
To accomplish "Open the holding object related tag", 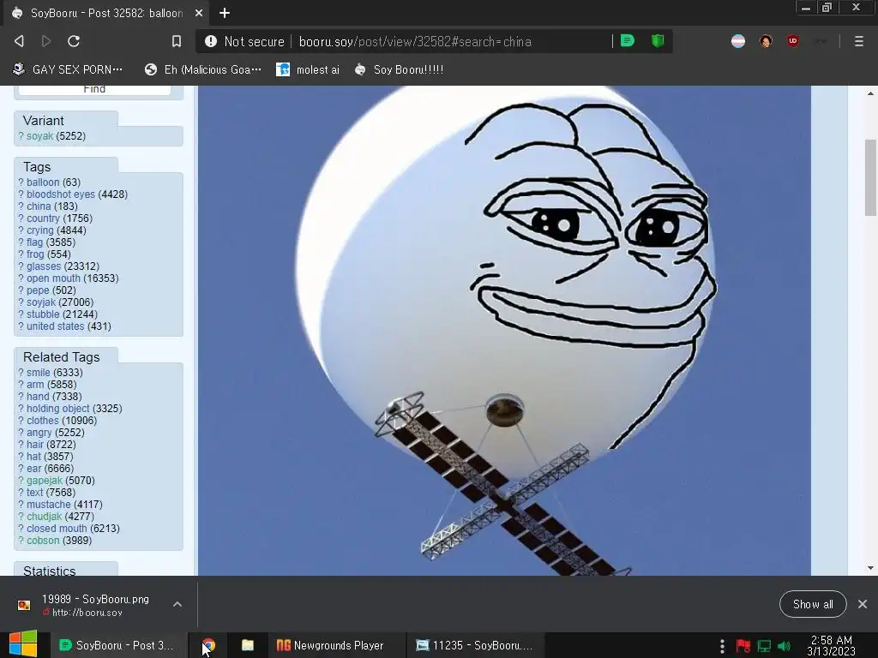I will [57, 409].
